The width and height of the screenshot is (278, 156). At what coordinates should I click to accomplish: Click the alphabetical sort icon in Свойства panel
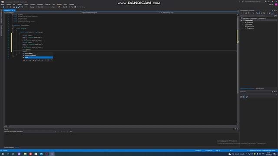(x=244, y=97)
